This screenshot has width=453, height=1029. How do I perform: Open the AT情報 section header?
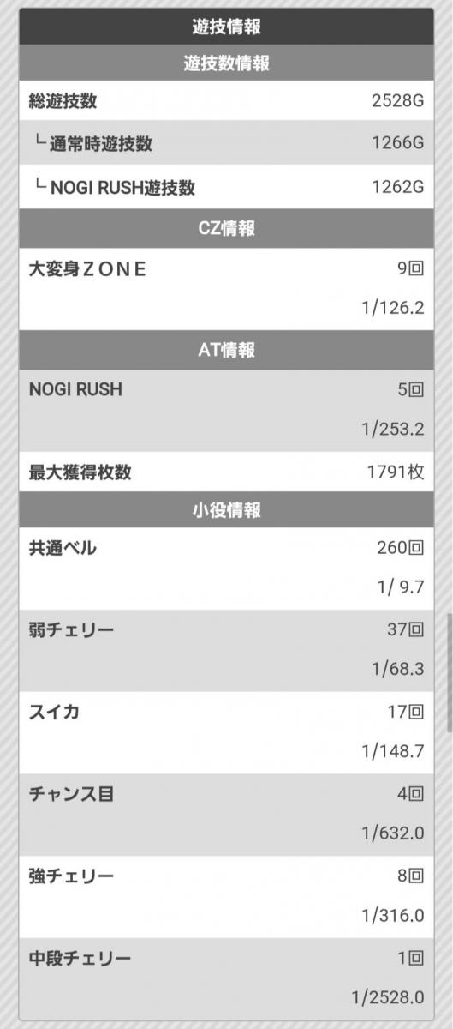click(226, 350)
